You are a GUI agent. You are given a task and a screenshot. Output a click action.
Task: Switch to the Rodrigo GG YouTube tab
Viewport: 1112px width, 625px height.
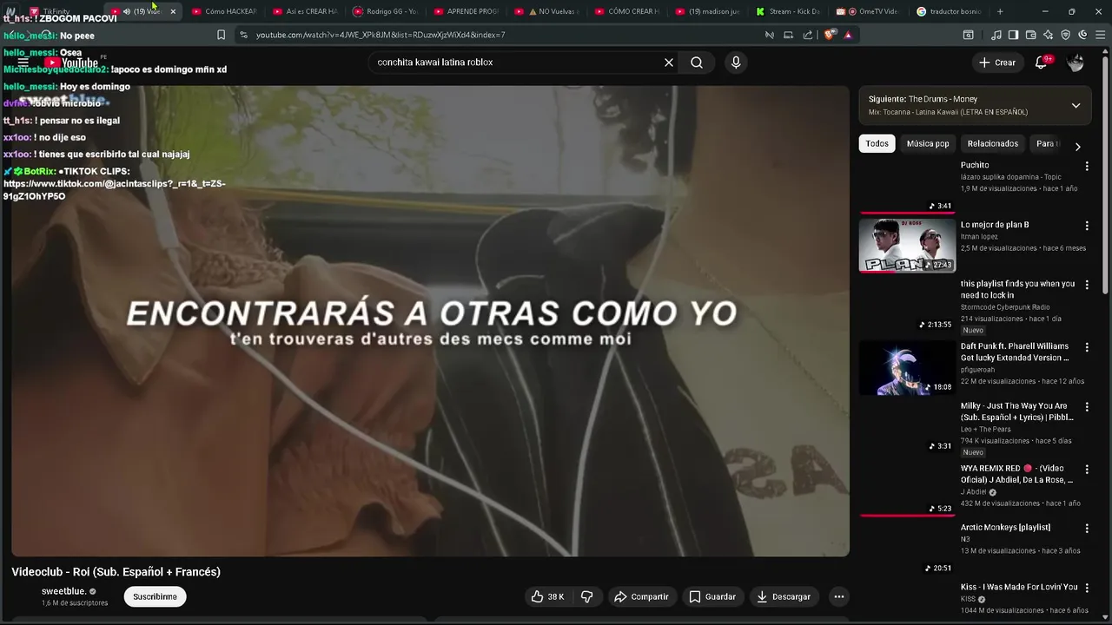point(386,11)
